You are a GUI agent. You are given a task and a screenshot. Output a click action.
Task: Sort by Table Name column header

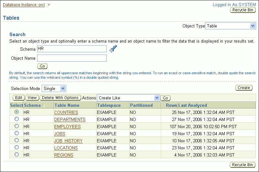[x=67, y=105]
